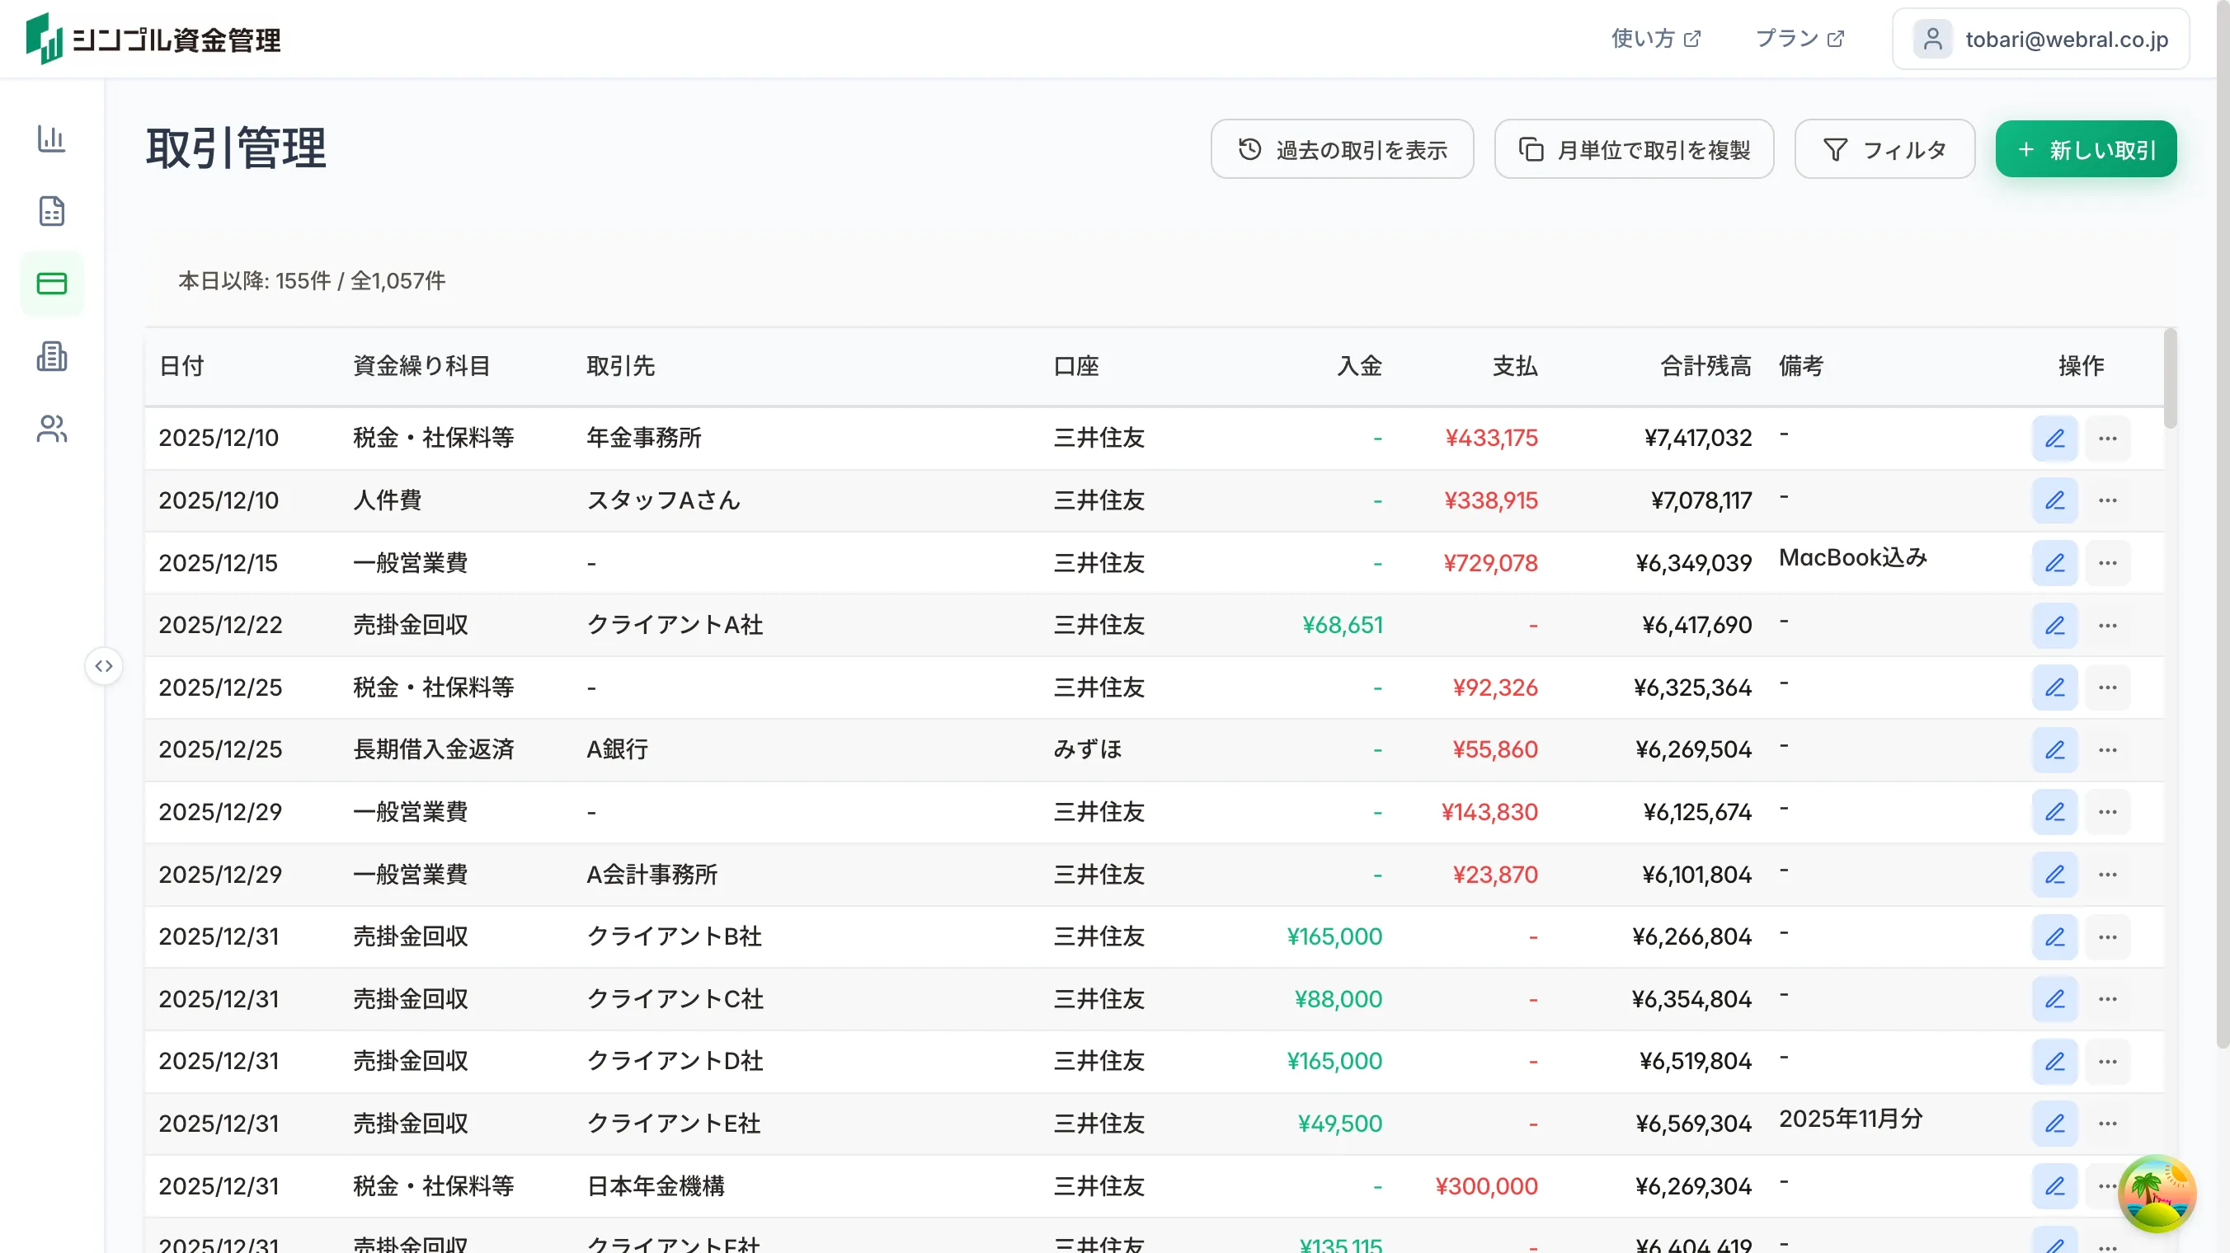Open the actions menu for the 年金事務所 row
The image size is (2230, 1253).
[x=2108, y=438]
